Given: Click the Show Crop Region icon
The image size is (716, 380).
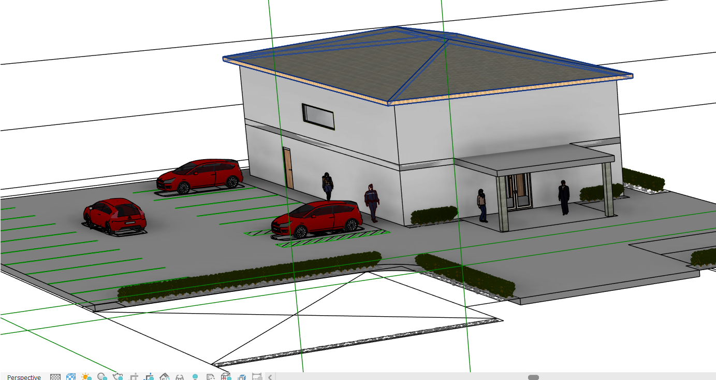Looking at the screenshot, I should pyautogui.click(x=149, y=377).
